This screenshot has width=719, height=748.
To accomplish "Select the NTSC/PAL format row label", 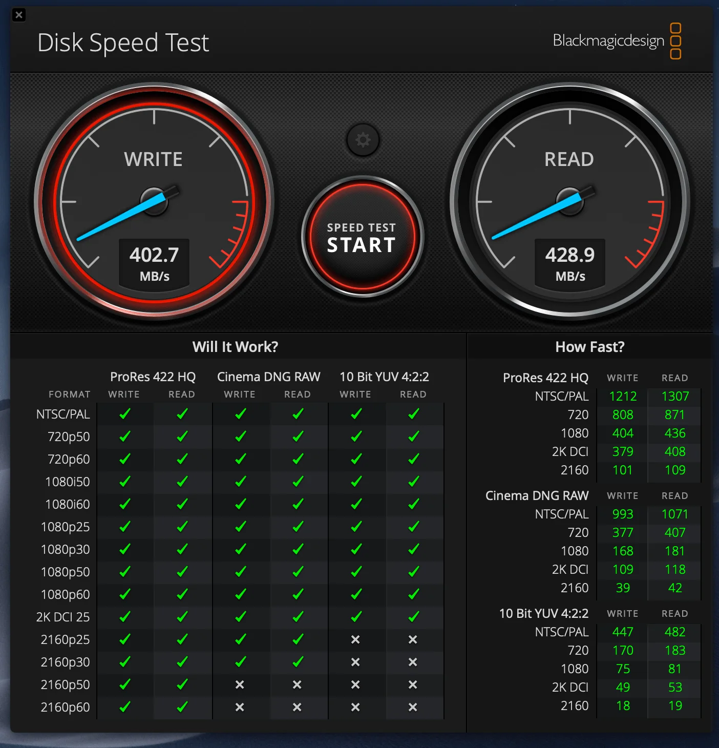I will [x=63, y=414].
